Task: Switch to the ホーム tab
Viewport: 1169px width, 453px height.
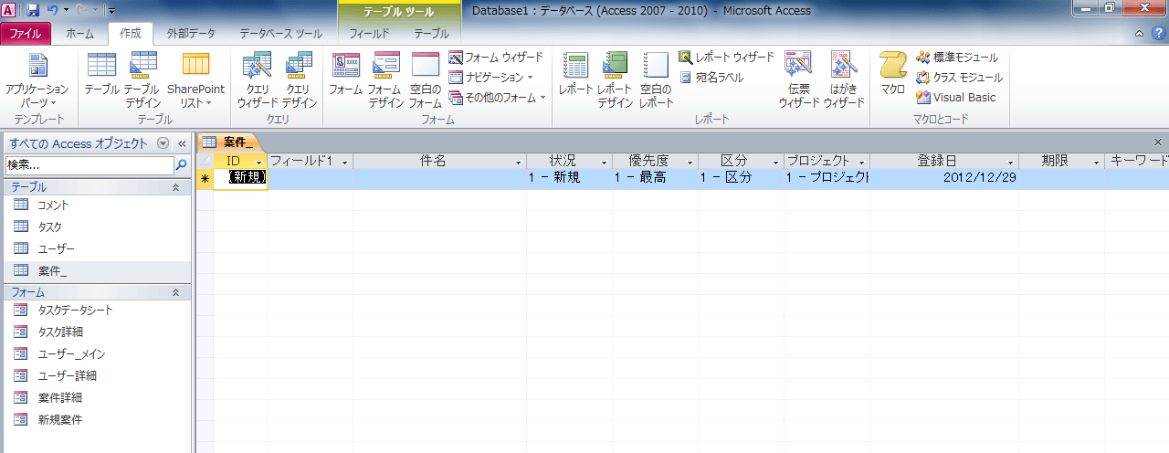Action: click(80, 34)
